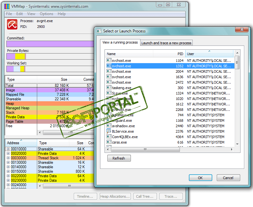Expand address 00150000 row
Screen dimensions: 253x207
click(8, 171)
